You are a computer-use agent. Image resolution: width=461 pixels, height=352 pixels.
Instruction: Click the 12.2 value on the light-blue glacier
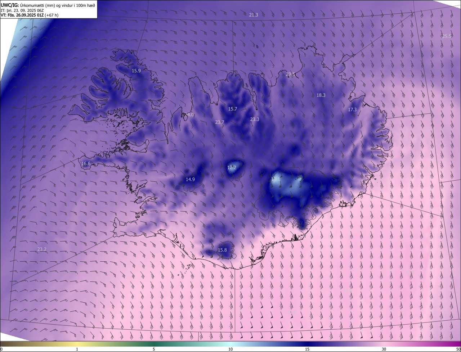pyautogui.click(x=232, y=167)
